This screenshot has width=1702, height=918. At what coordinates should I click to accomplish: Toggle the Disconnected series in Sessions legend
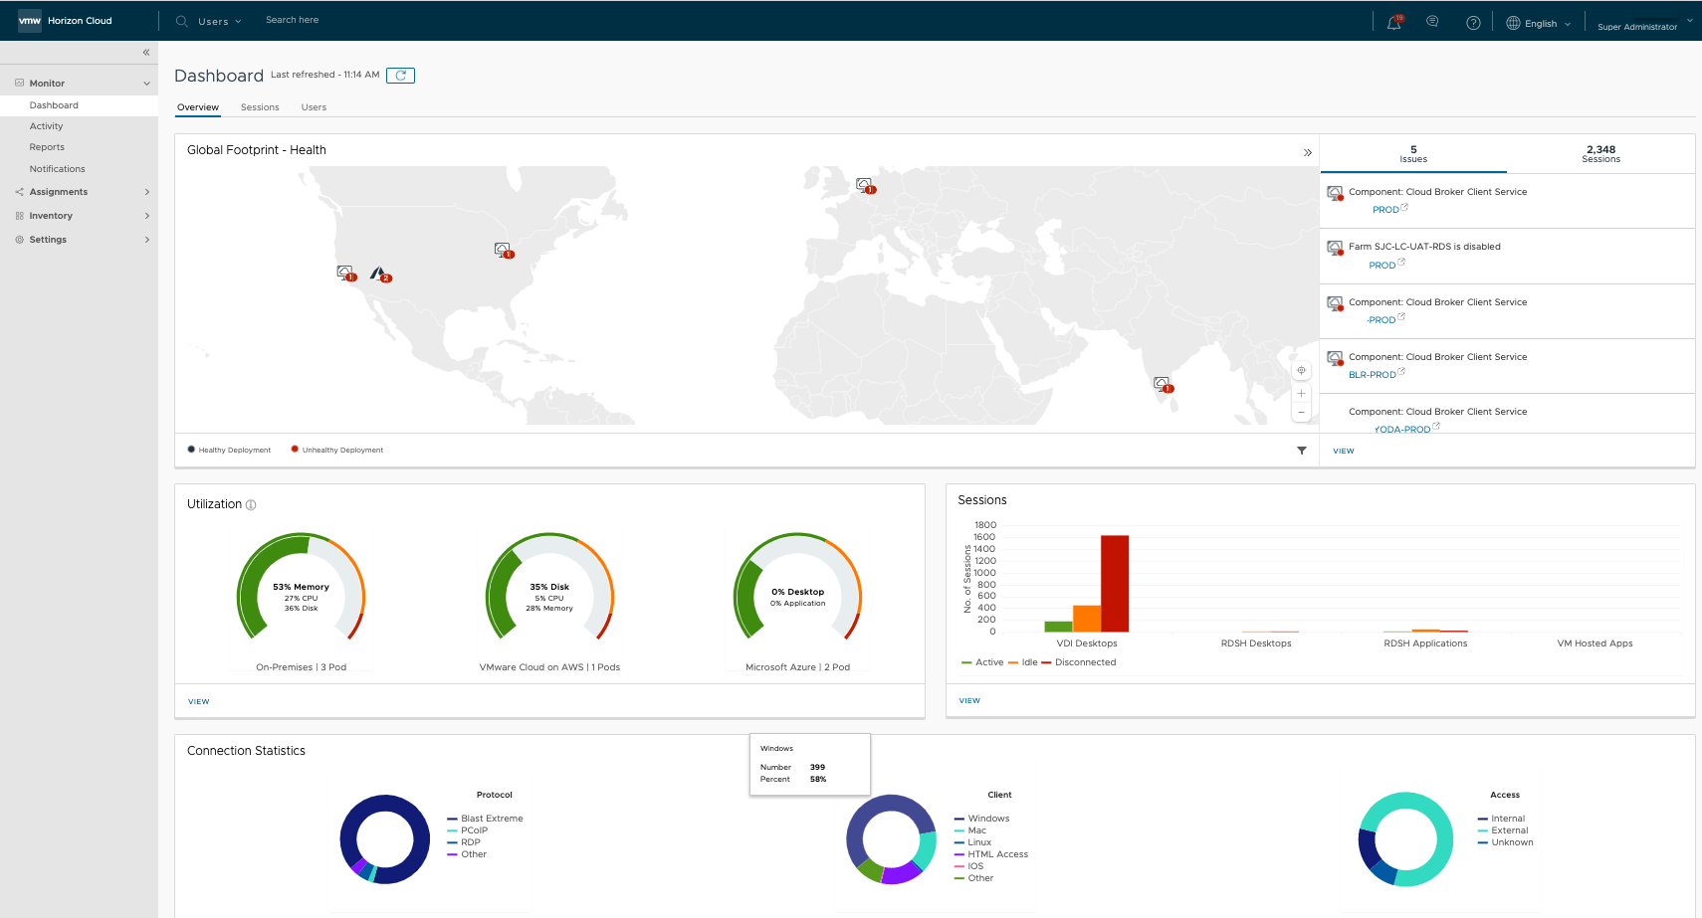pyautogui.click(x=1084, y=662)
